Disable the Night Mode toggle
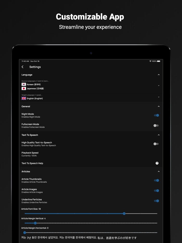Viewport: 182px width, 243px height. click(x=156, y=115)
